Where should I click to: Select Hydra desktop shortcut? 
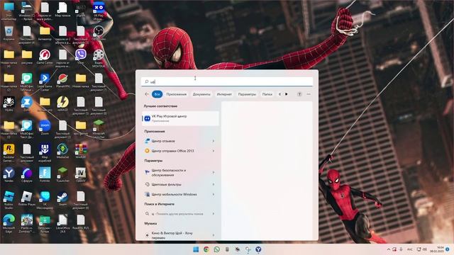click(9, 104)
